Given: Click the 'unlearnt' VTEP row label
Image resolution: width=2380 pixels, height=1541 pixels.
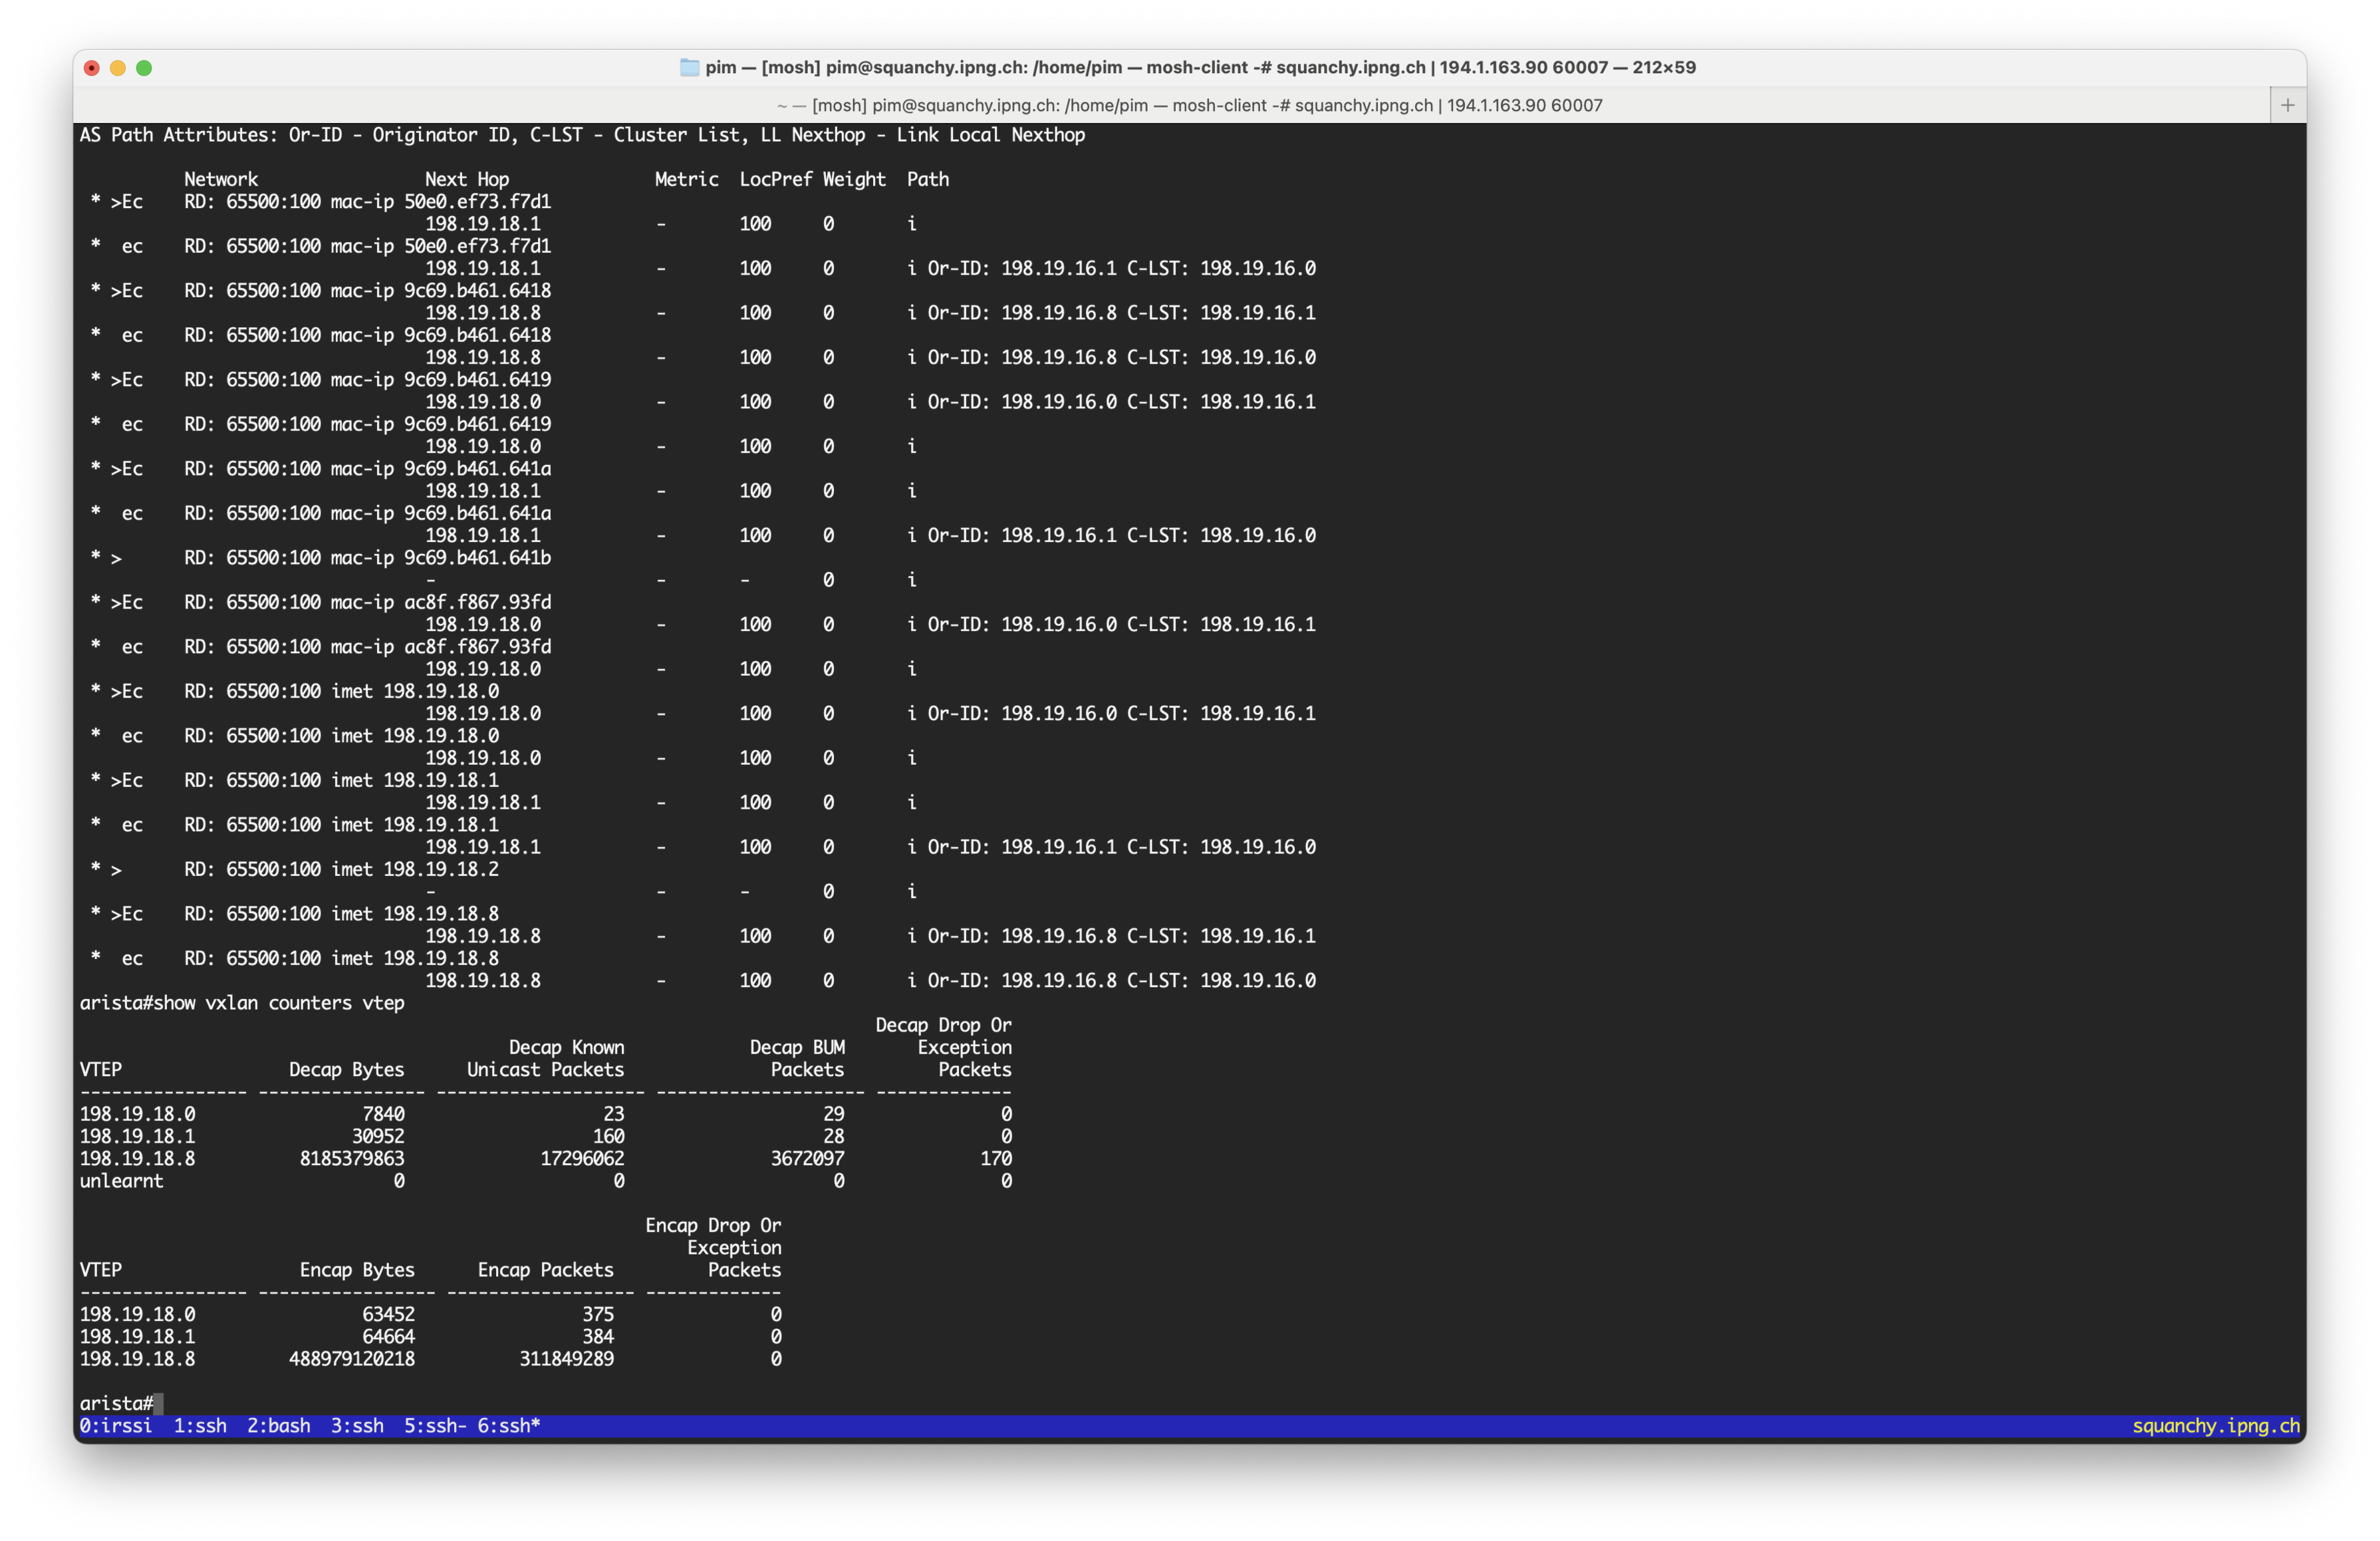Looking at the screenshot, I should pos(121,1180).
